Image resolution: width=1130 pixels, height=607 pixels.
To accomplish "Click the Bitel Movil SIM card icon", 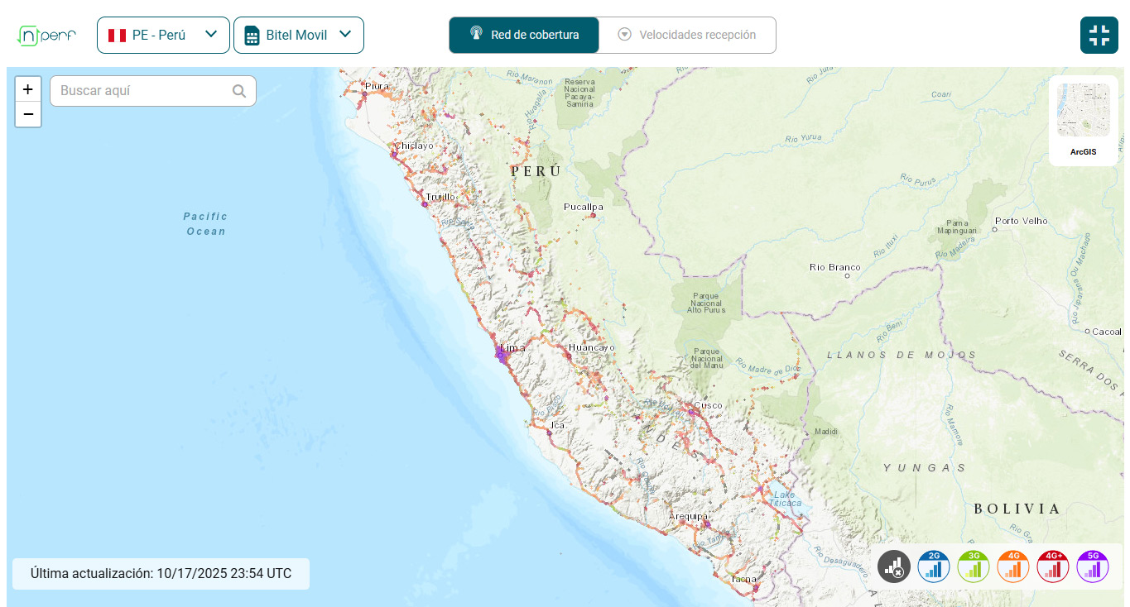I will click(252, 36).
